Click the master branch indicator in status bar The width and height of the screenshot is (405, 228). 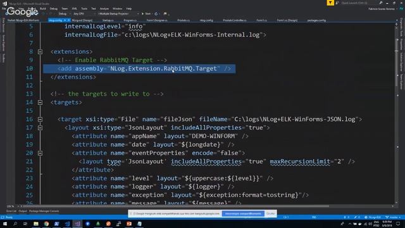[x=393, y=217]
